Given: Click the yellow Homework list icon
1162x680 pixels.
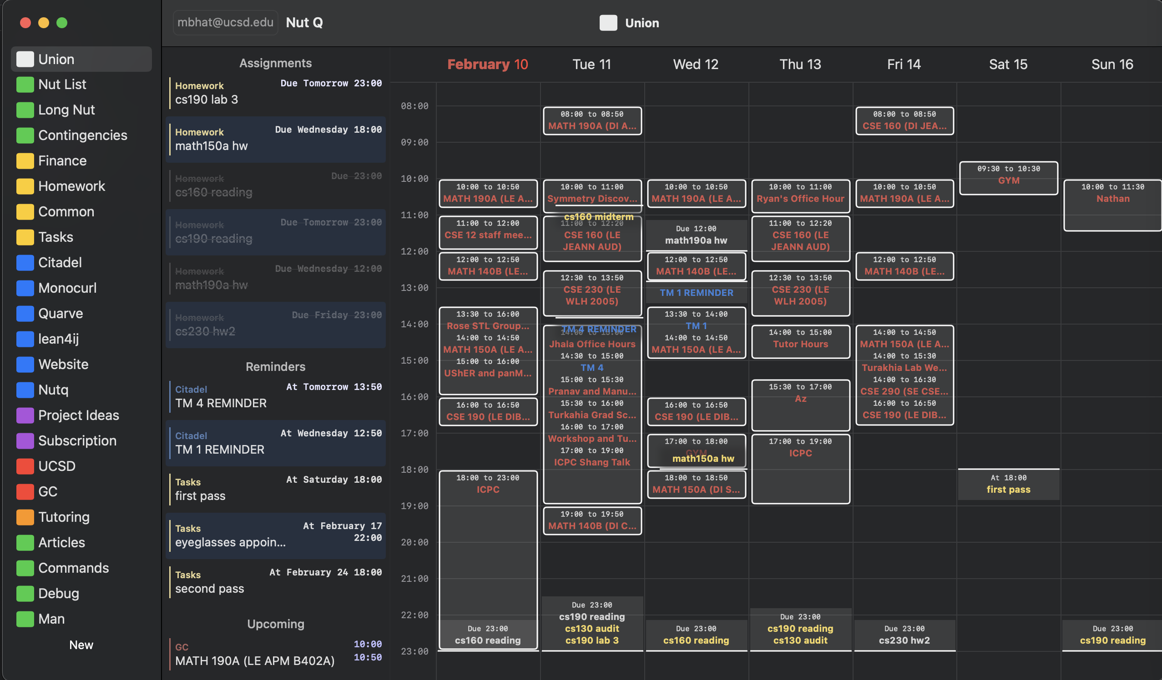Looking at the screenshot, I should (x=25, y=186).
